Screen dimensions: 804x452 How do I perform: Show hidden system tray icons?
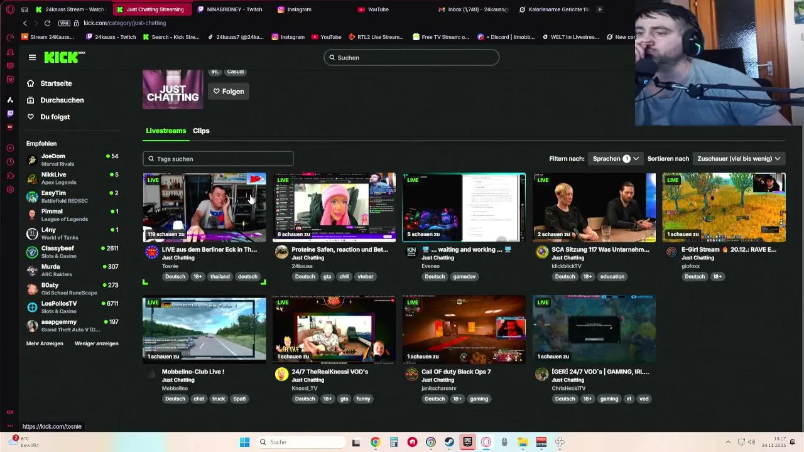[728, 442]
